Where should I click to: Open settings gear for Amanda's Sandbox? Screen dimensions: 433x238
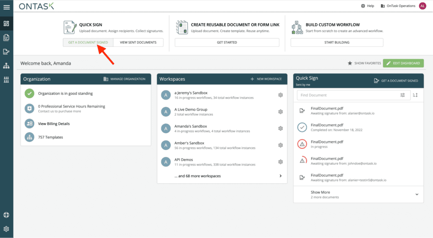281,129
